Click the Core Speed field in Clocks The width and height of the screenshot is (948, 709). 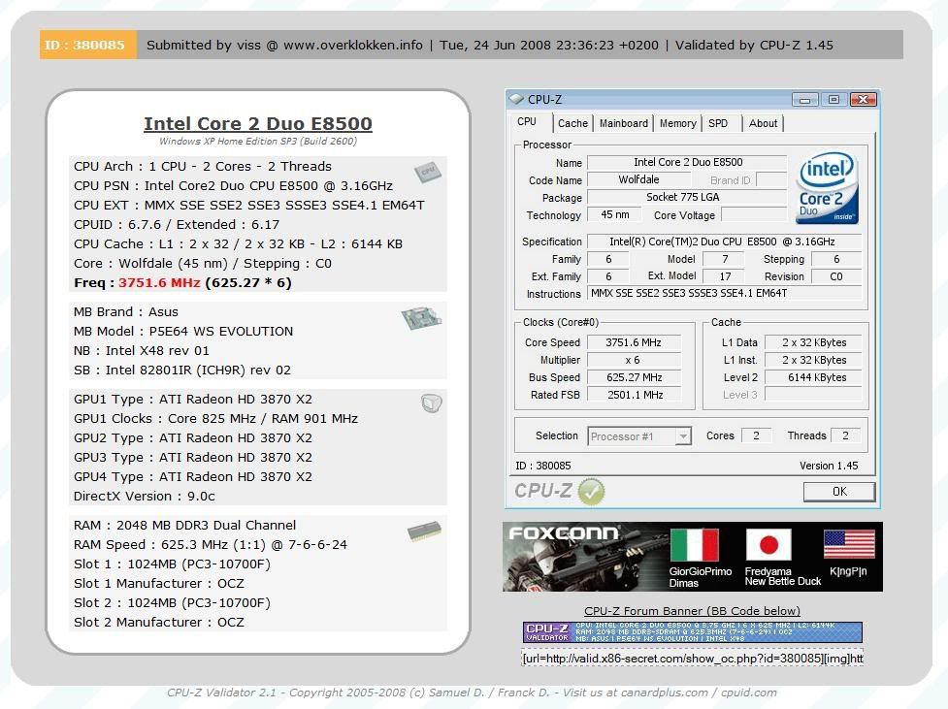point(634,342)
